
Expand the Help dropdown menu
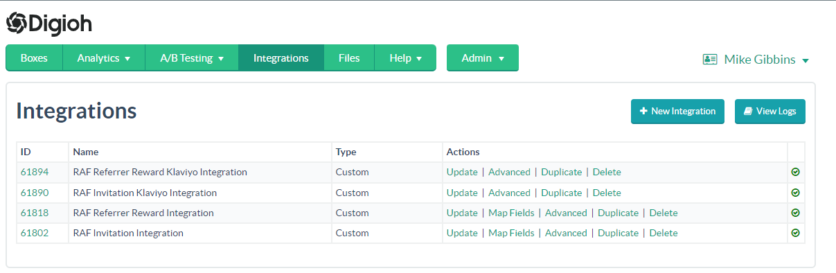pyautogui.click(x=405, y=58)
